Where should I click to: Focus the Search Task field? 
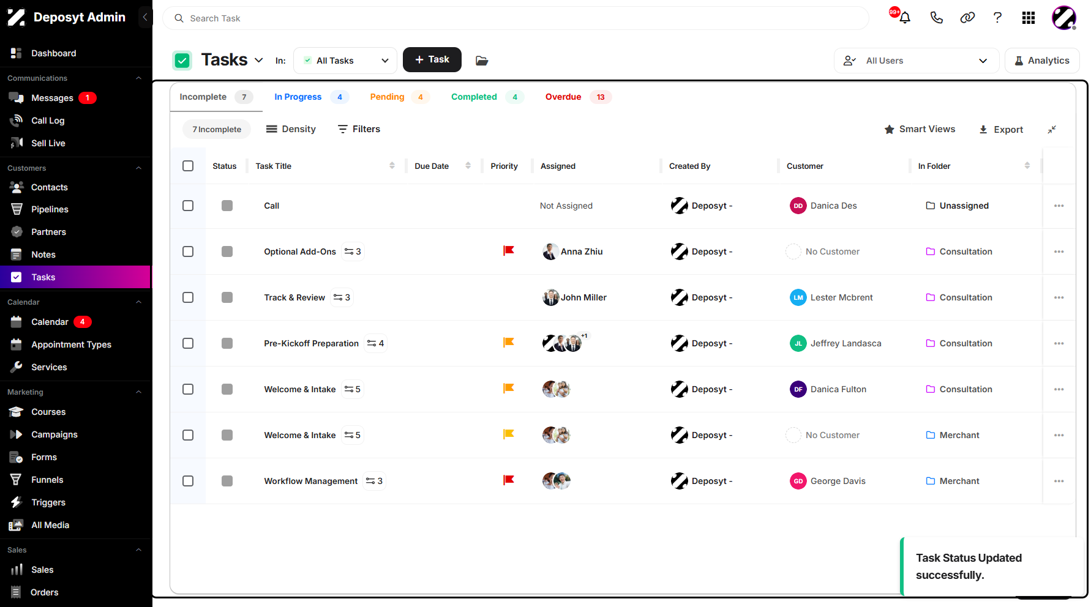click(516, 18)
